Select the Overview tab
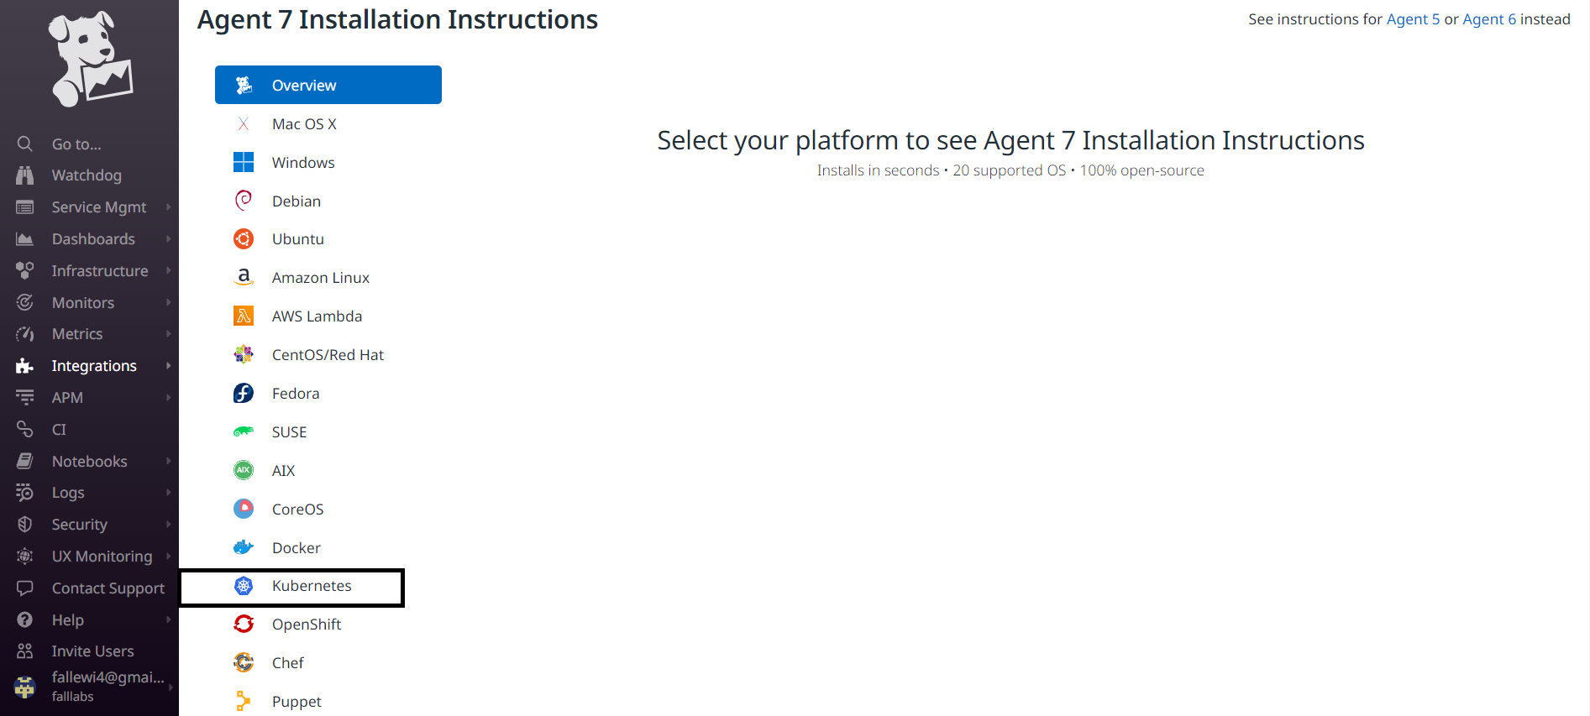The image size is (1590, 716). pyautogui.click(x=328, y=85)
